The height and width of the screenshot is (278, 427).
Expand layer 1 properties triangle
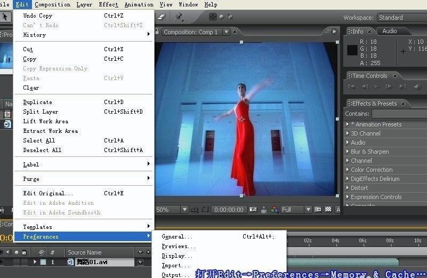[35, 262]
